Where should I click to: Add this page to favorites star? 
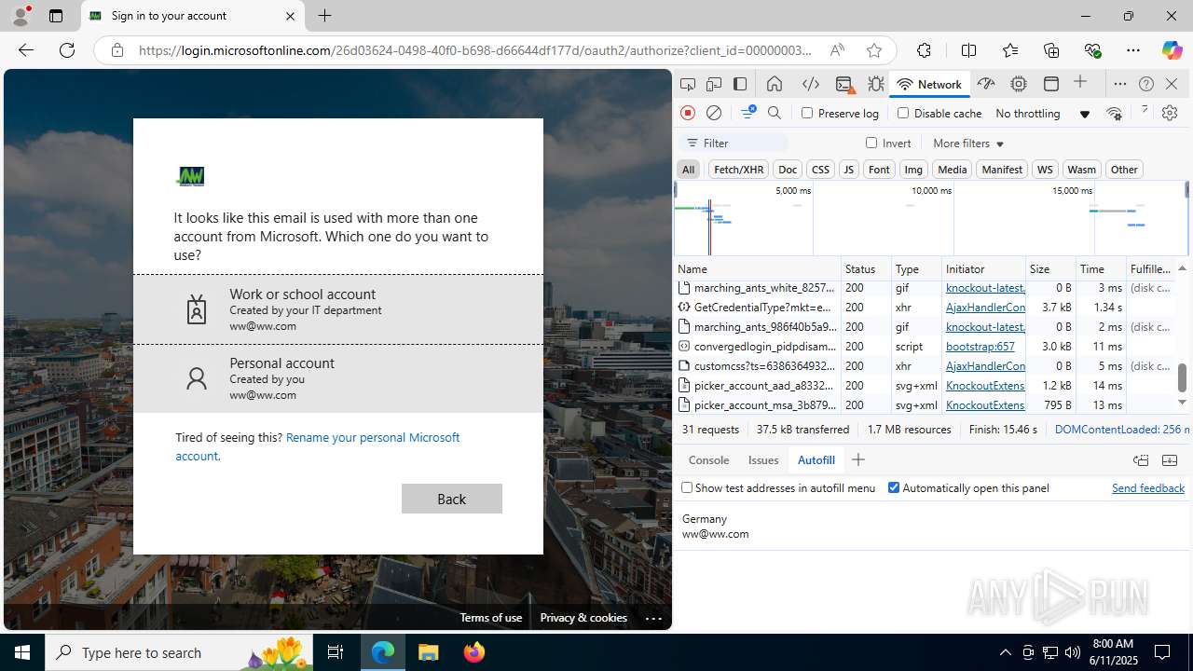(x=873, y=50)
